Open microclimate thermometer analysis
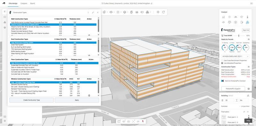256x126 pixels. (x=247, y=17)
